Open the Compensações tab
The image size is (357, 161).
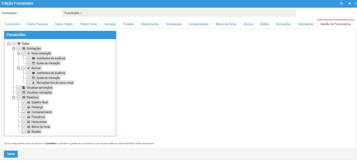pos(198,24)
